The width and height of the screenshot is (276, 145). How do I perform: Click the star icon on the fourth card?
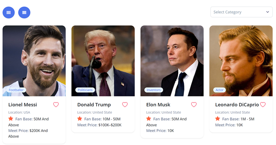tap(218, 119)
